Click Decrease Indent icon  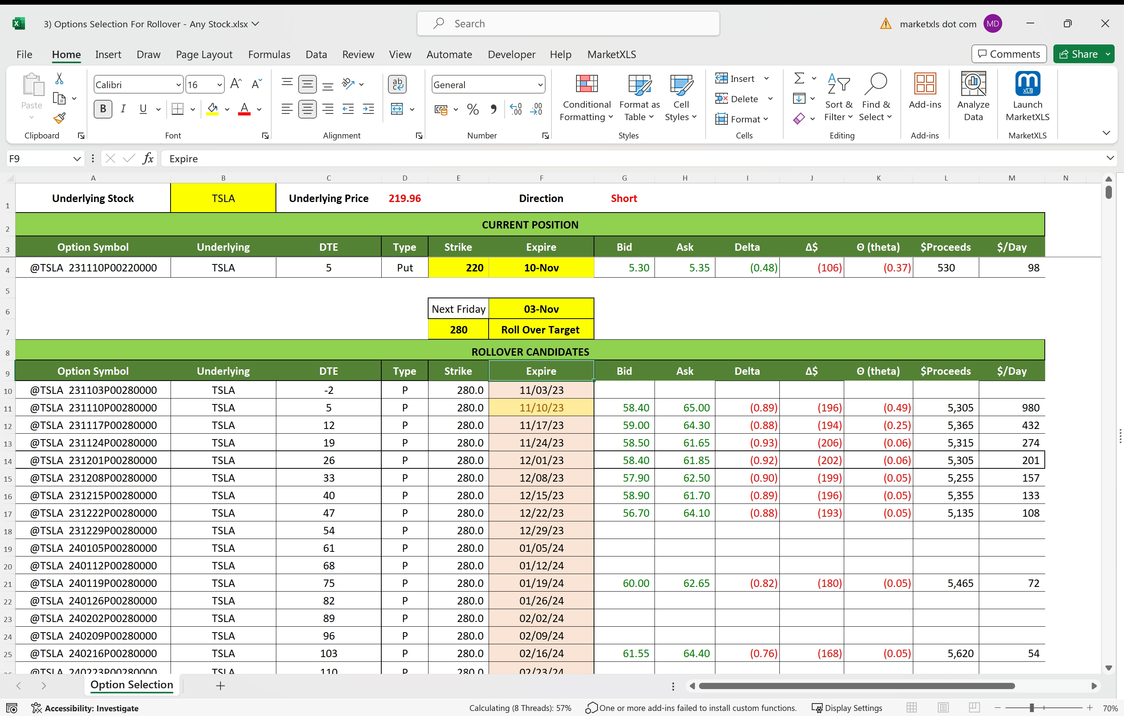(348, 109)
